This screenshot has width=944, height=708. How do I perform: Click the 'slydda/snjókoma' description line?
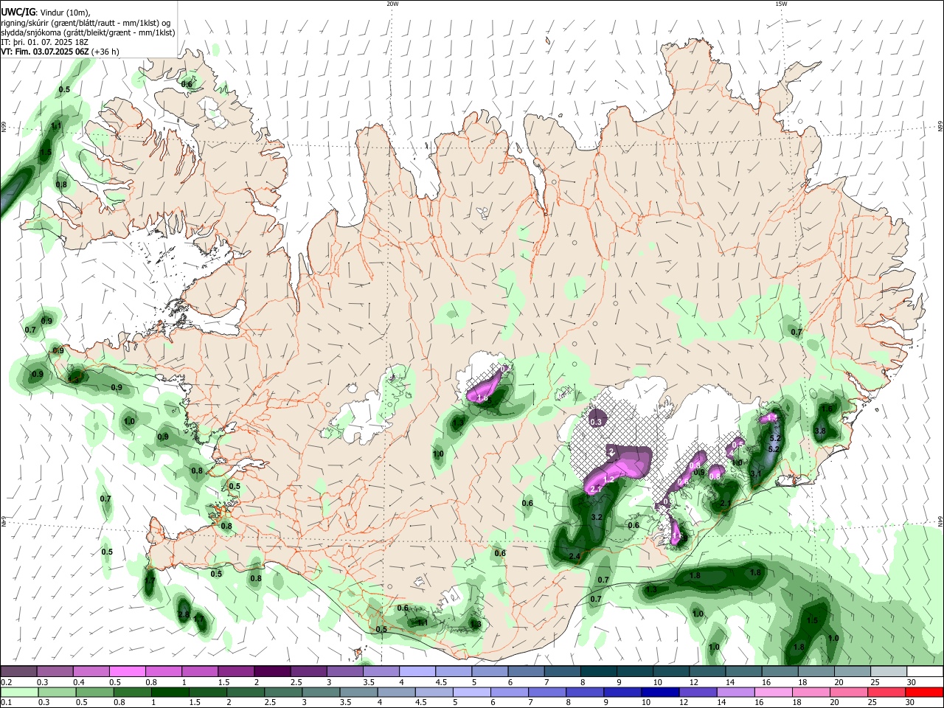pyautogui.click(x=88, y=32)
